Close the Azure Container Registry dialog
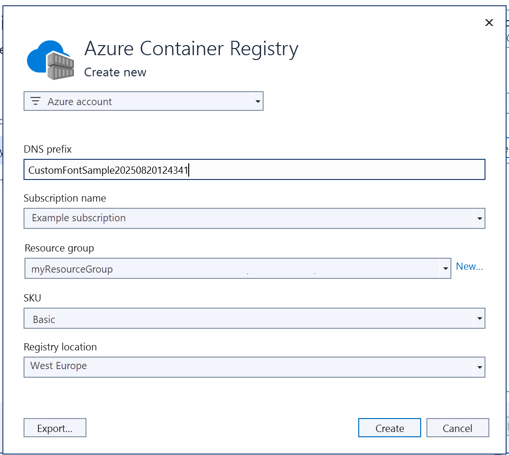 click(489, 23)
